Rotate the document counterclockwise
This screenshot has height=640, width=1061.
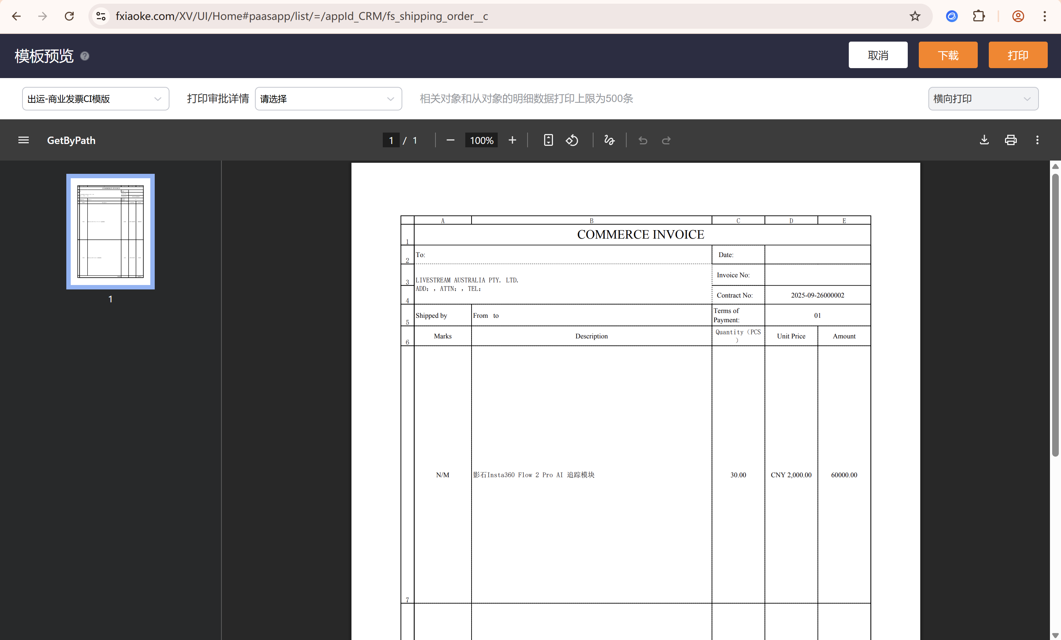coord(572,140)
